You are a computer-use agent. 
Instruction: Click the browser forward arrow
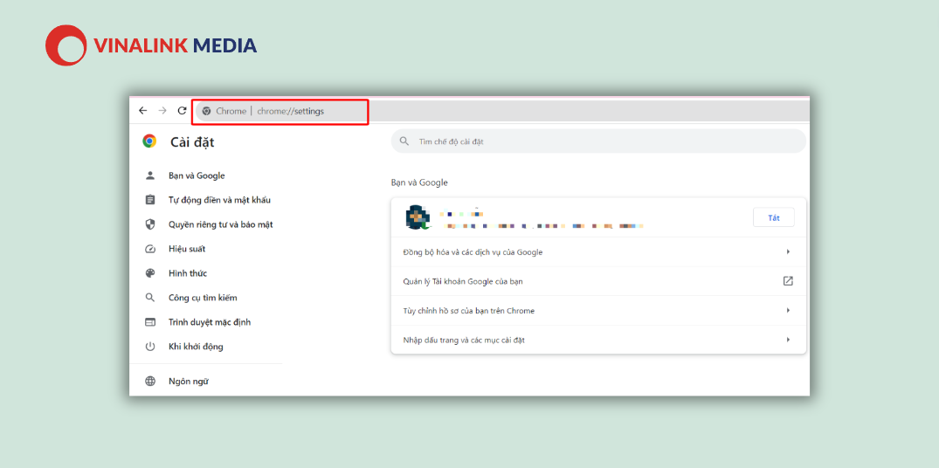click(x=162, y=111)
